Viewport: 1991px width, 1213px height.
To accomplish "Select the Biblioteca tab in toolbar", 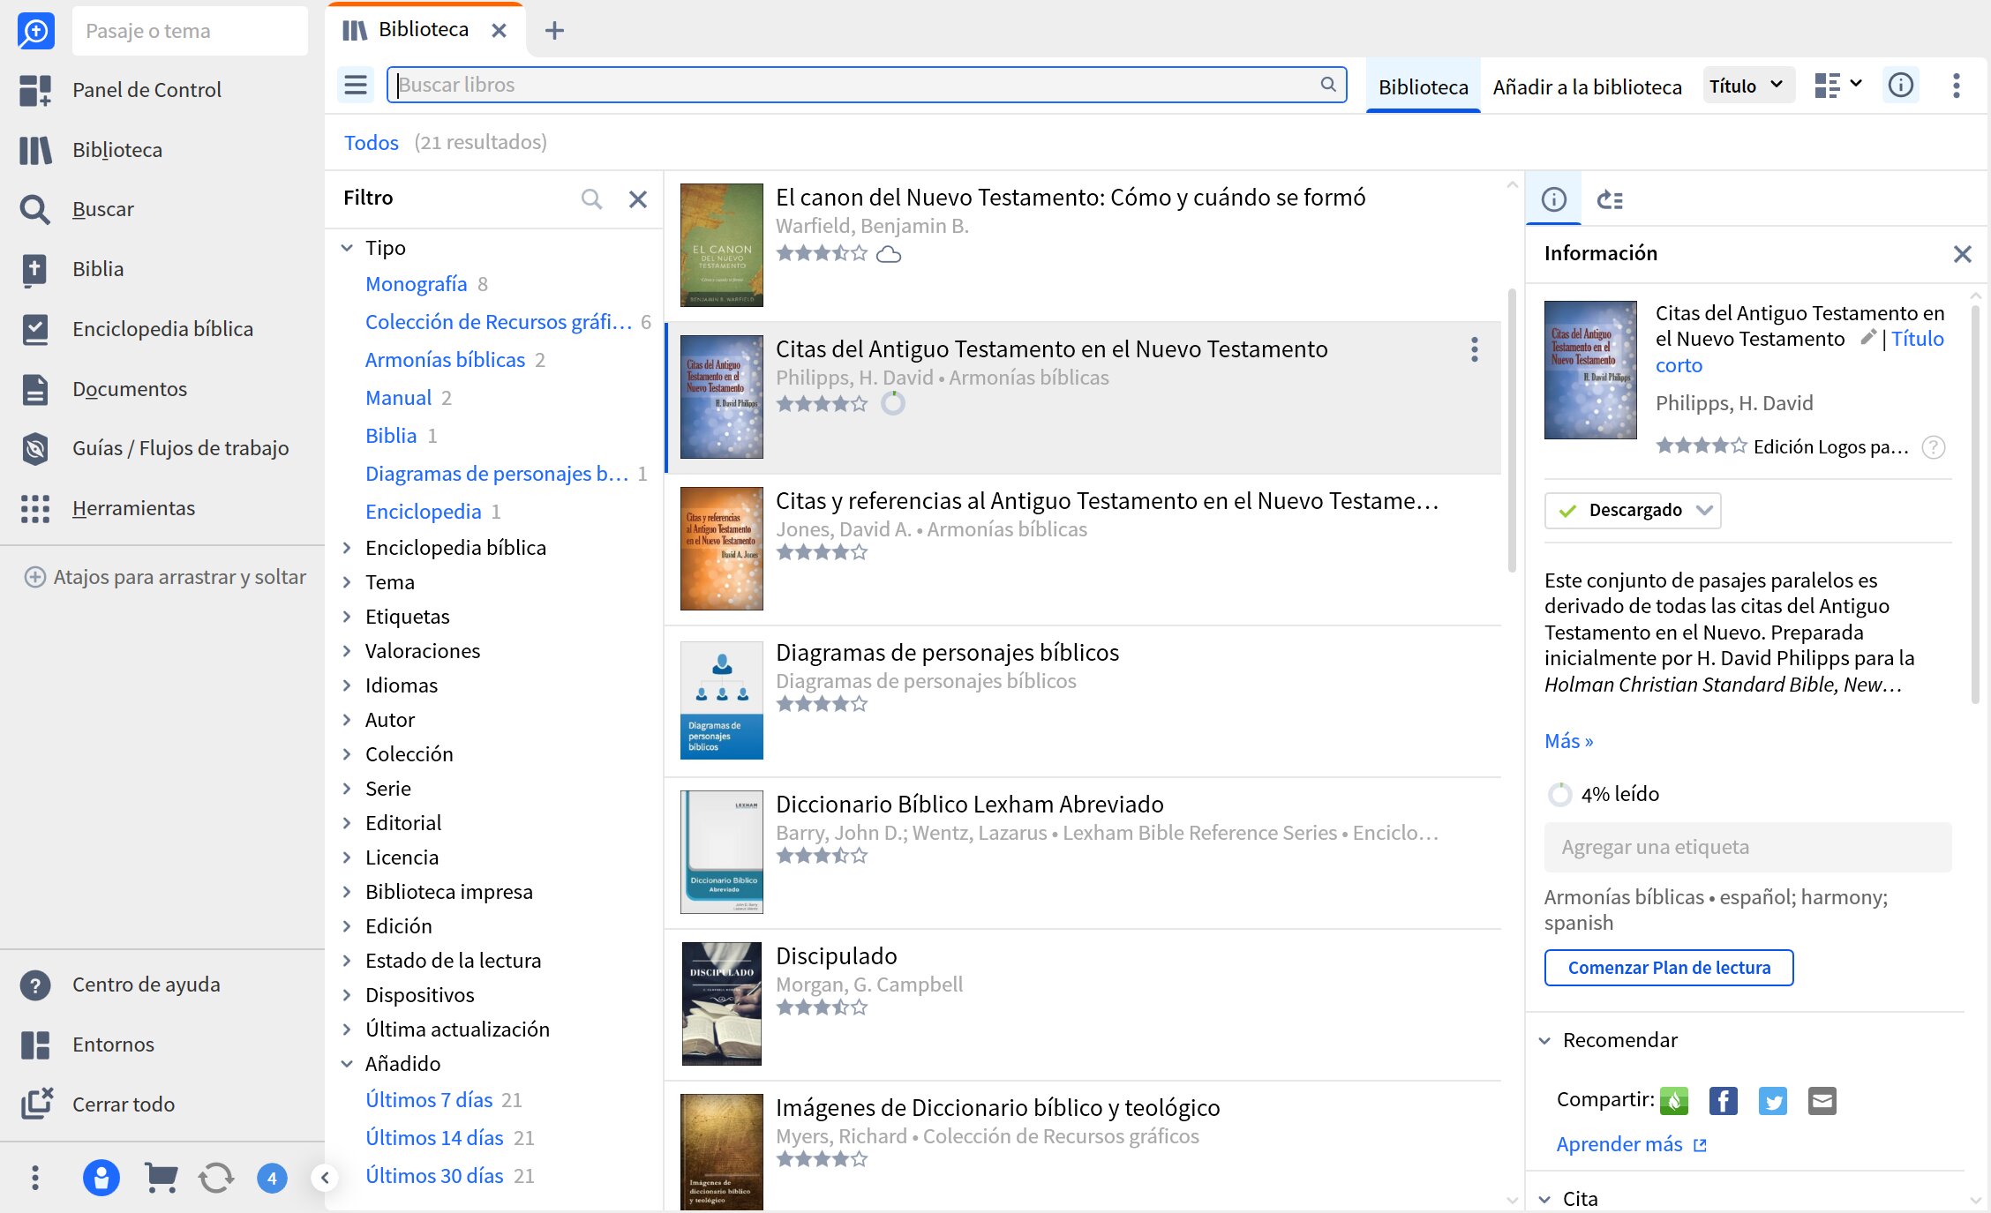I will (x=1423, y=86).
